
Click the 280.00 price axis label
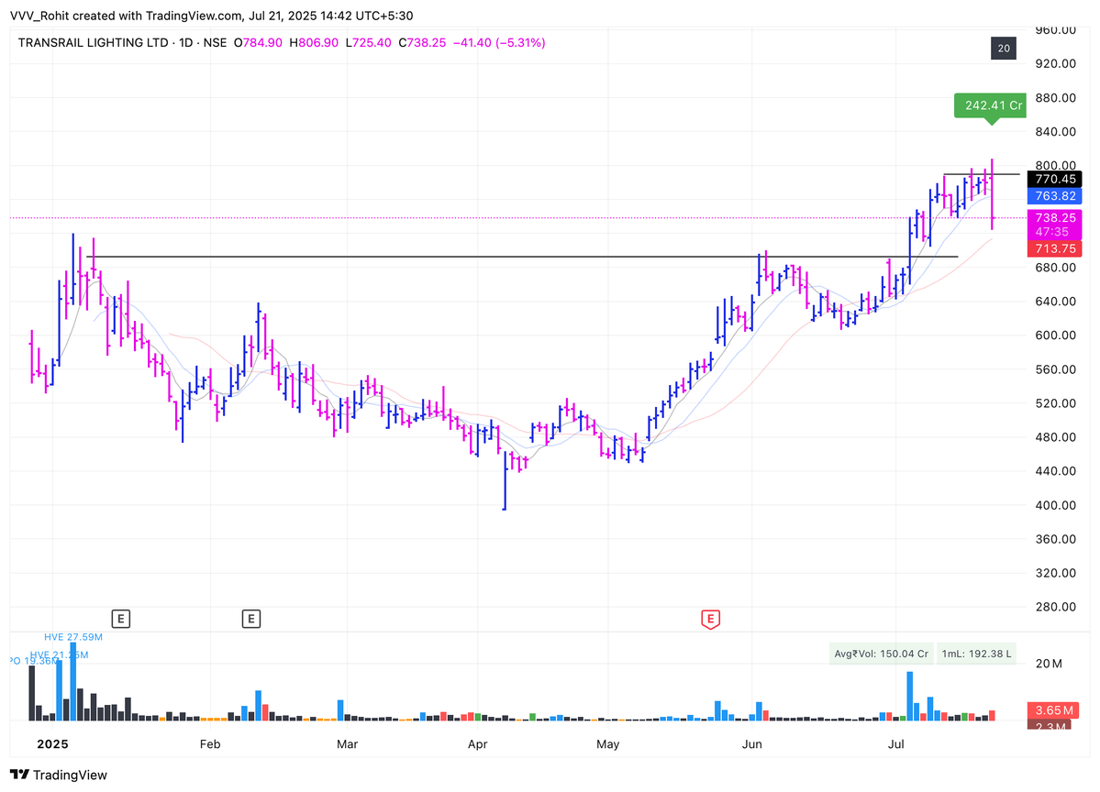[1055, 607]
